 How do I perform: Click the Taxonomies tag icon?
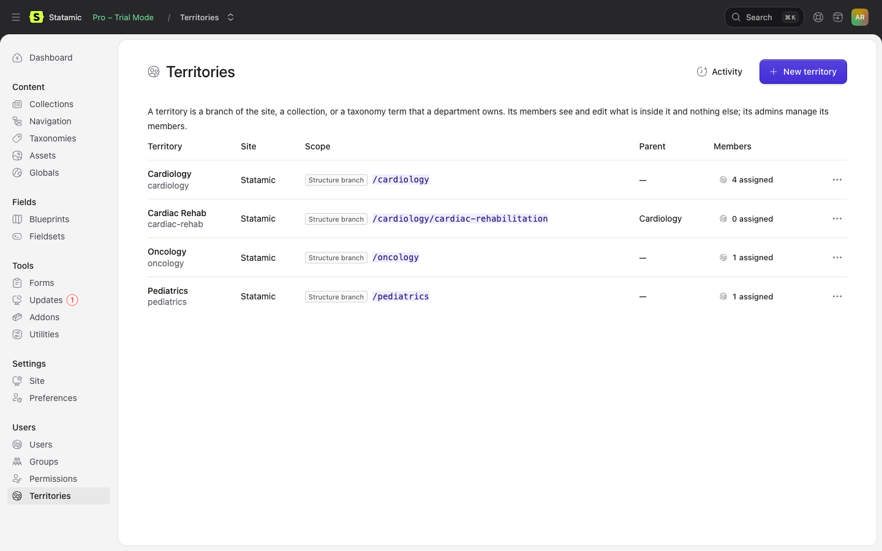coord(17,138)
